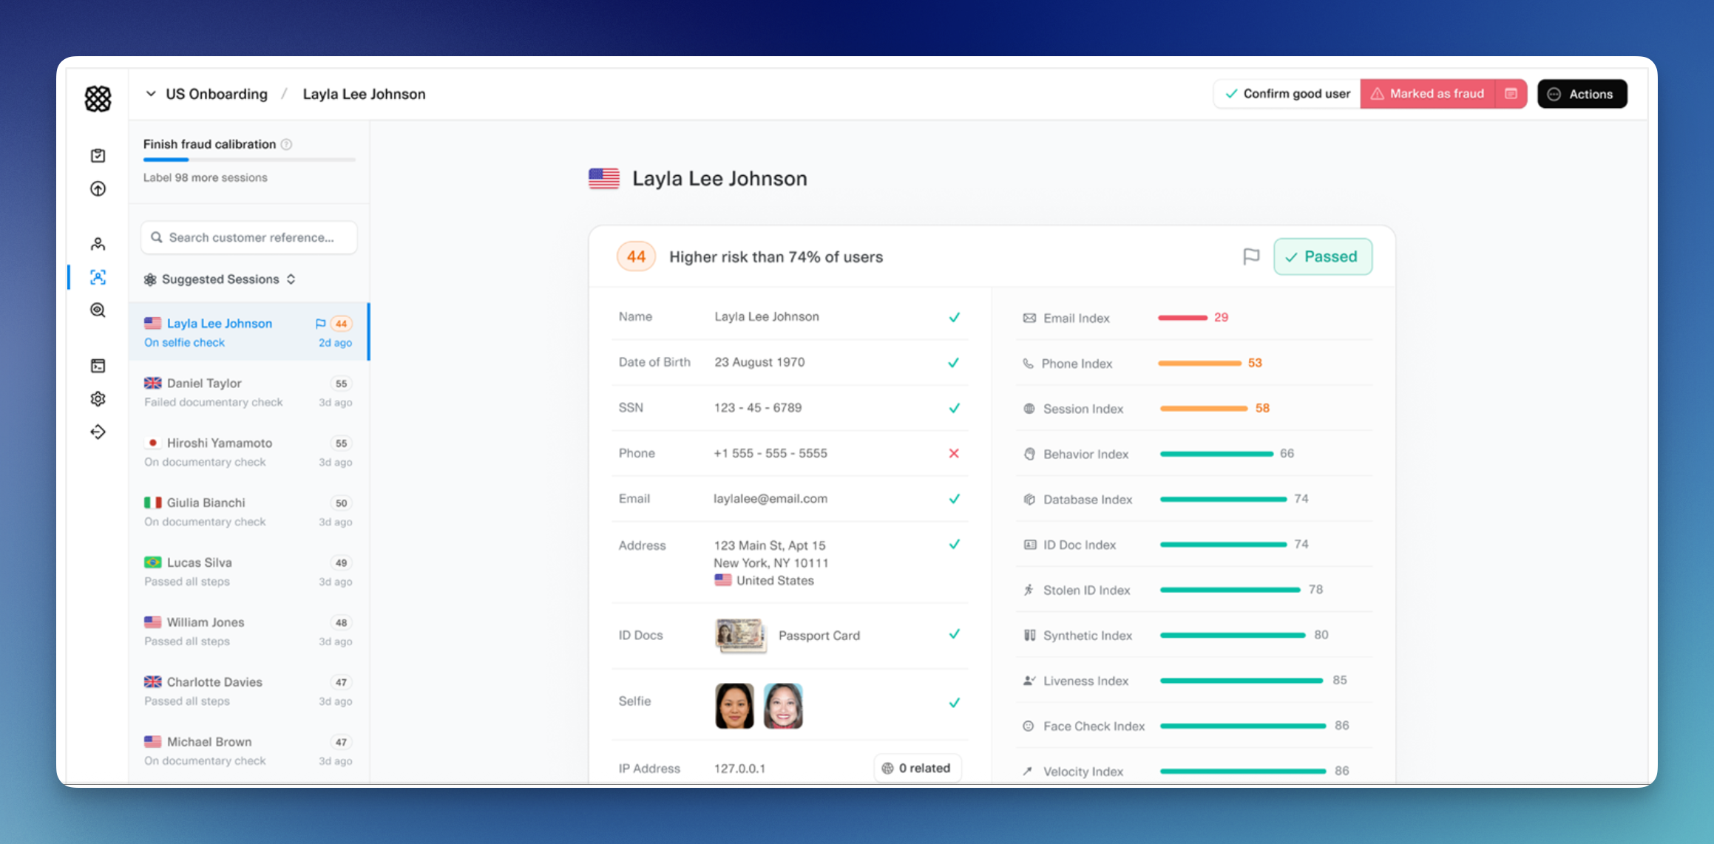This screenshot has height=844, width=1714.
Task: Click the flag icon beside Passed badge
Action: click(x=1250, y=256)
